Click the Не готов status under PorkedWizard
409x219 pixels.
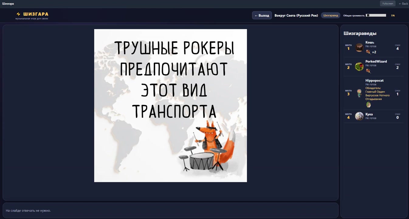coord(371,65)
